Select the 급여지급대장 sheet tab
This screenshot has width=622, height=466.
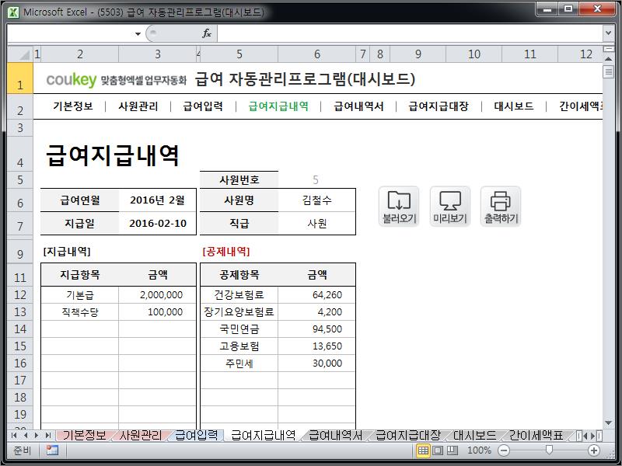click(407, 436)
